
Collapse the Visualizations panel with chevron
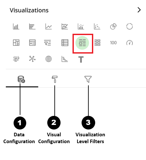pyautogui.click(x=139, y=10)
